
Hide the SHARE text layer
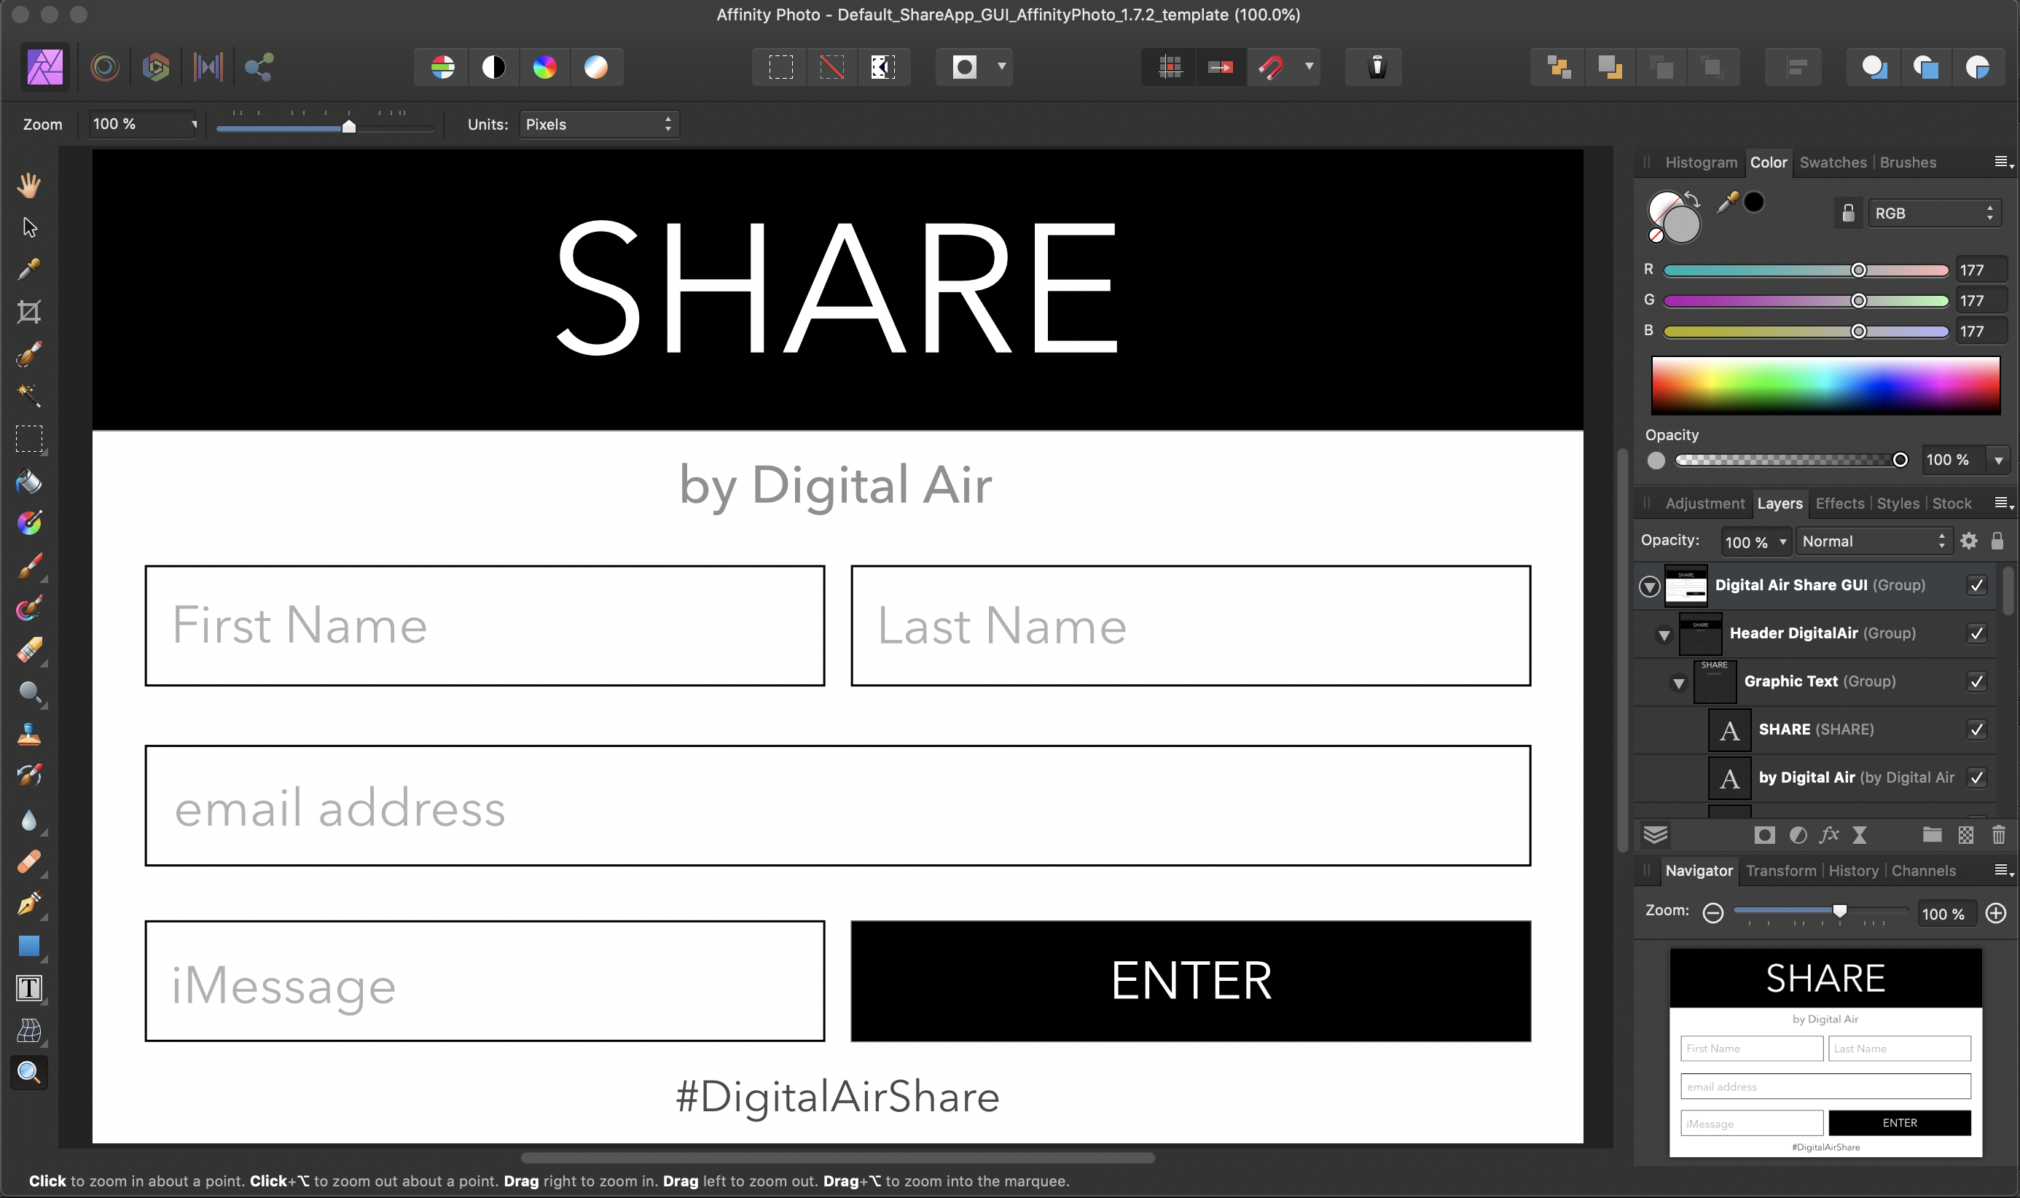(x=1976, y=729)
